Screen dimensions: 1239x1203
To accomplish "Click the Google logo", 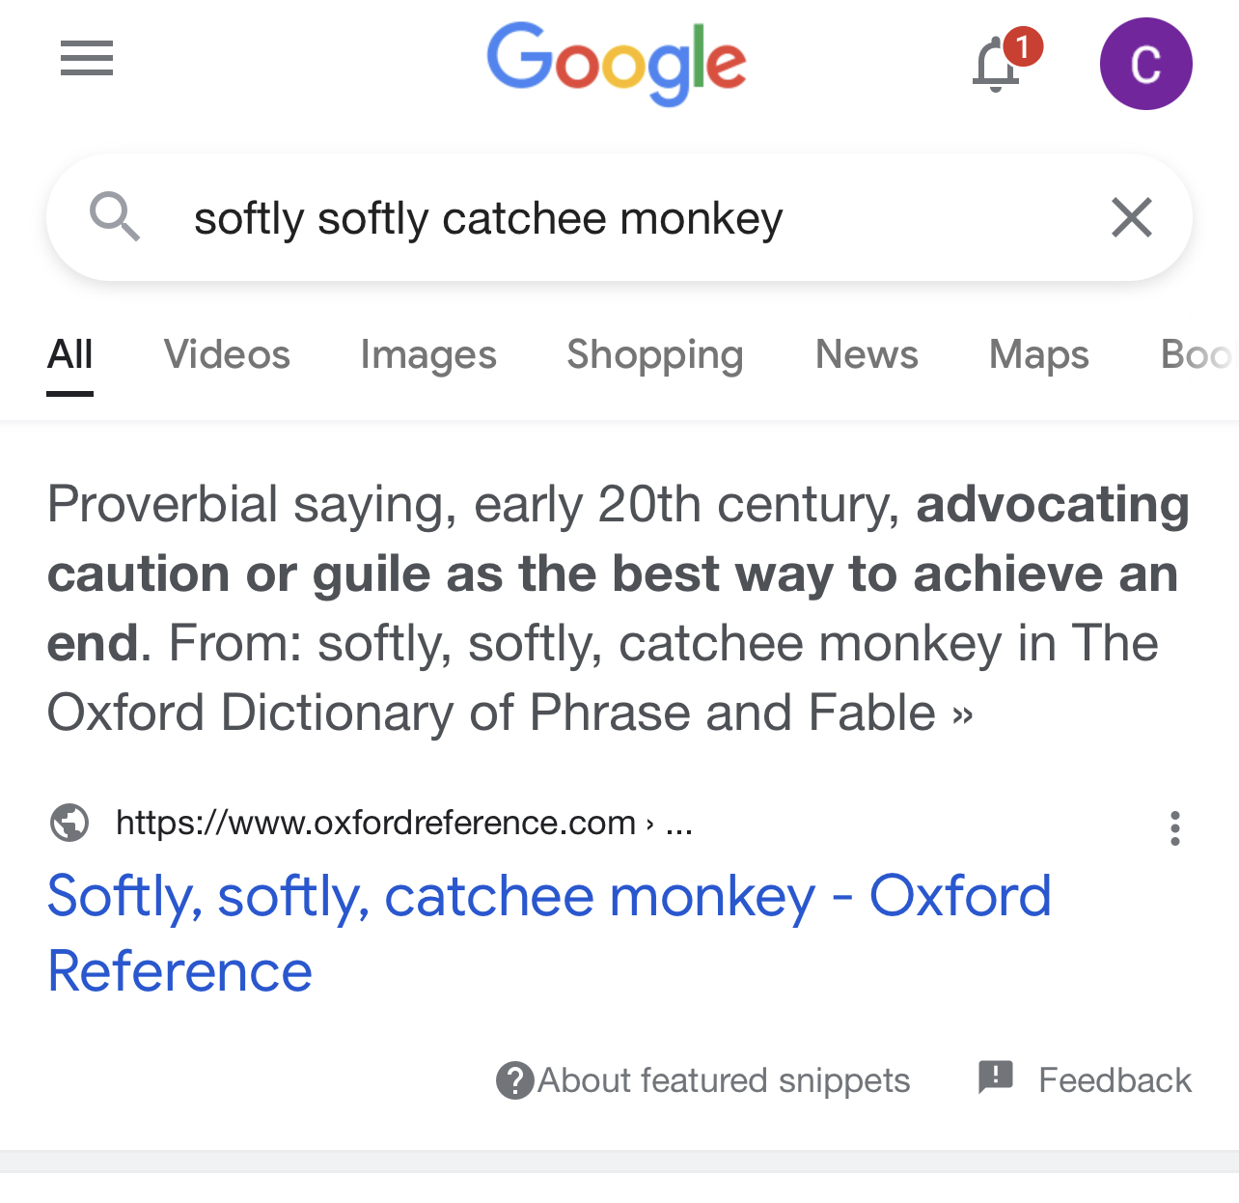I will pyautogui.click(x=617, y=64).
